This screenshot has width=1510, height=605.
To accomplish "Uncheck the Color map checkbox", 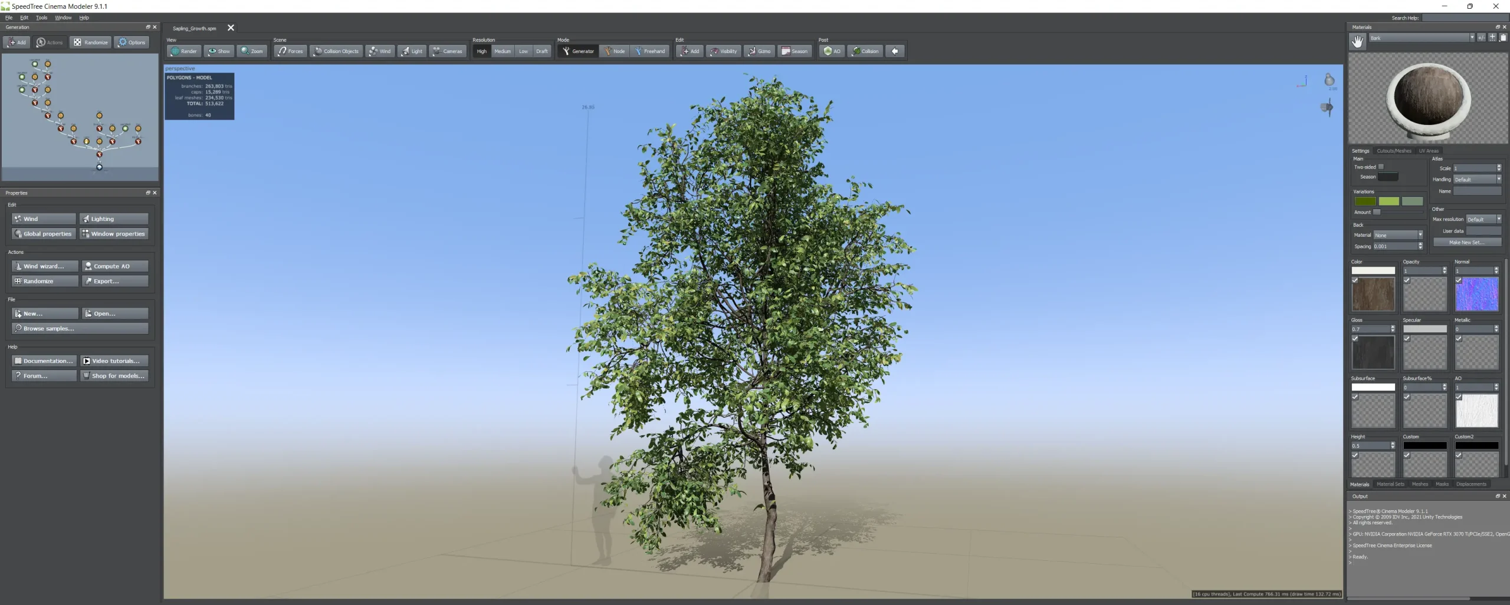I will point(1355,280).
